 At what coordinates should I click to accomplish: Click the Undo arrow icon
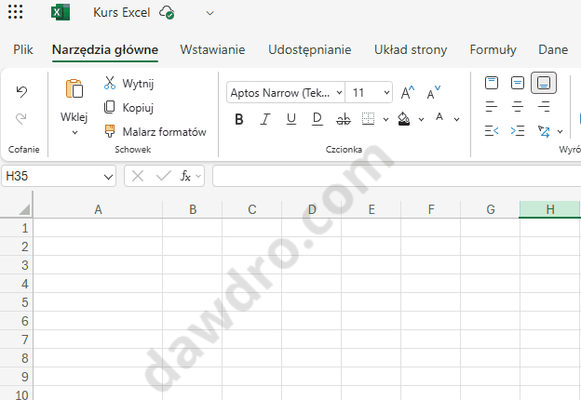(21, 91)
